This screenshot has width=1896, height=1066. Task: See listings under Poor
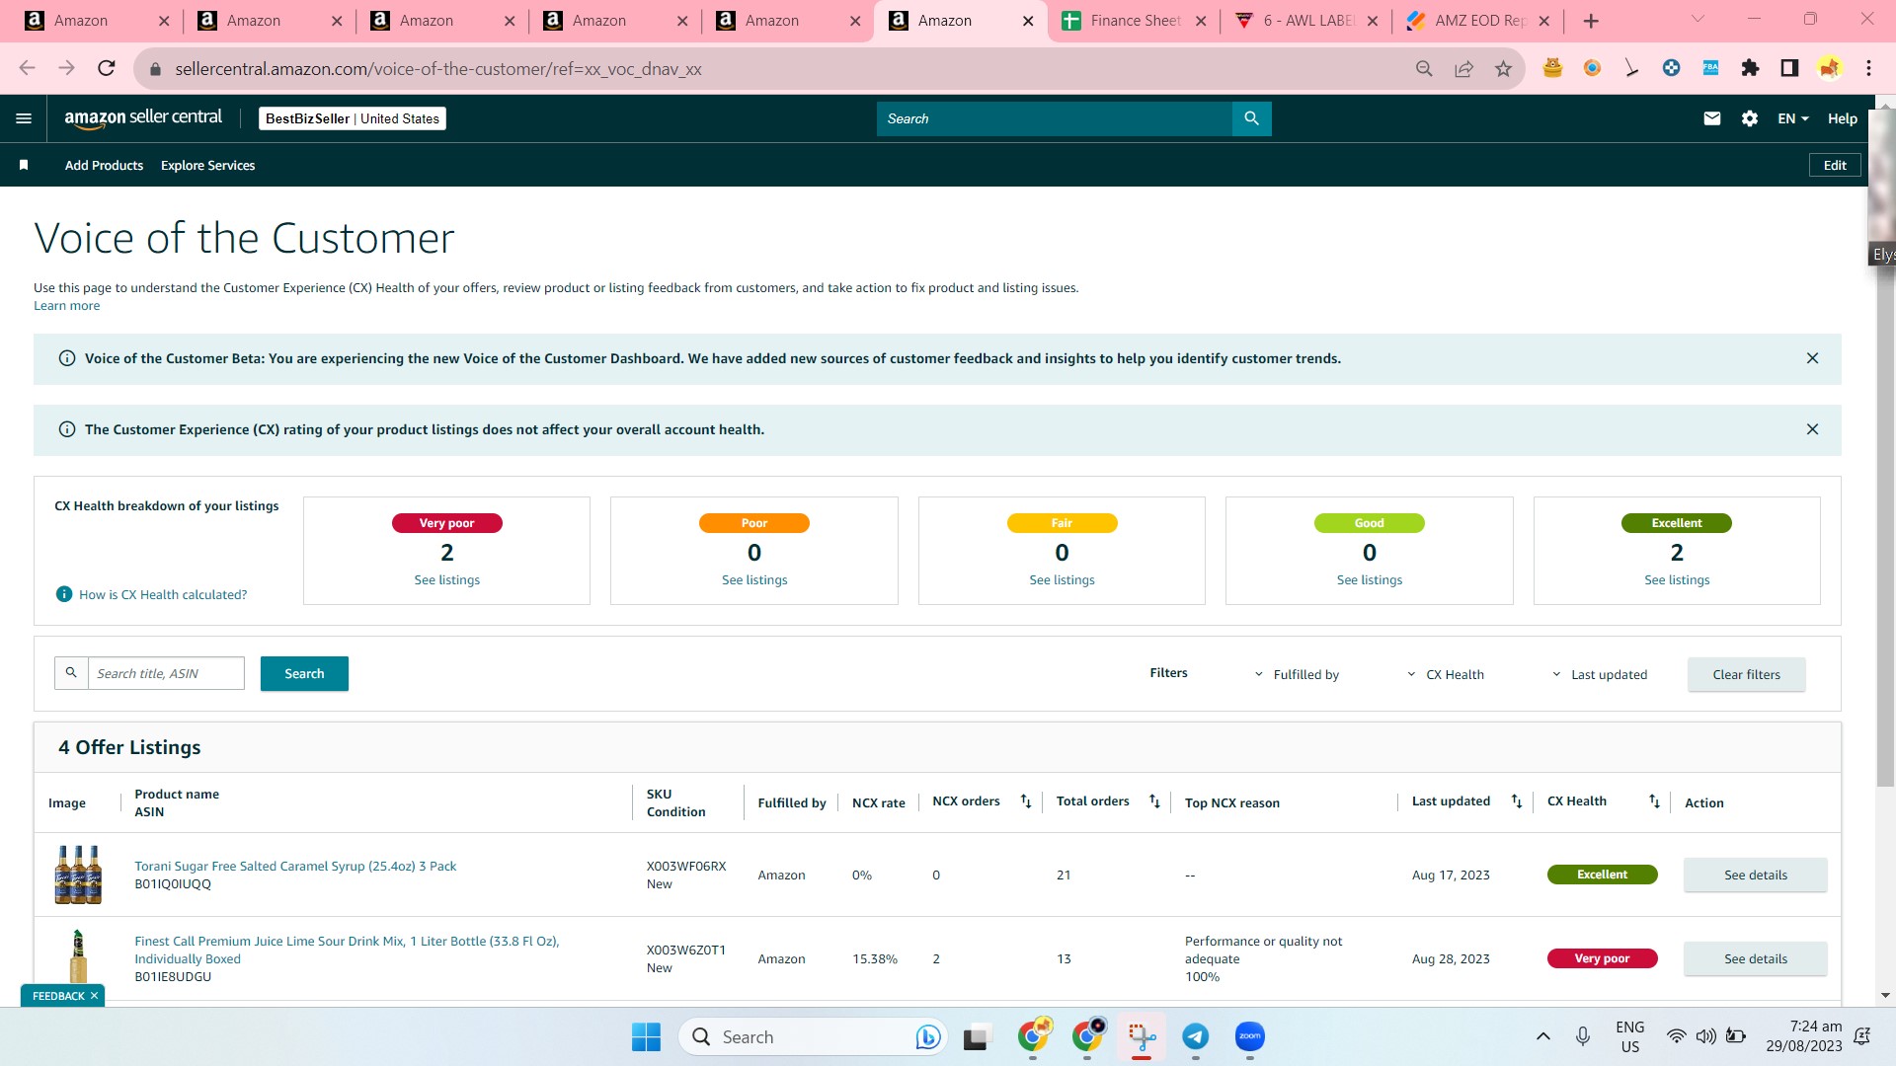(754, 580)
